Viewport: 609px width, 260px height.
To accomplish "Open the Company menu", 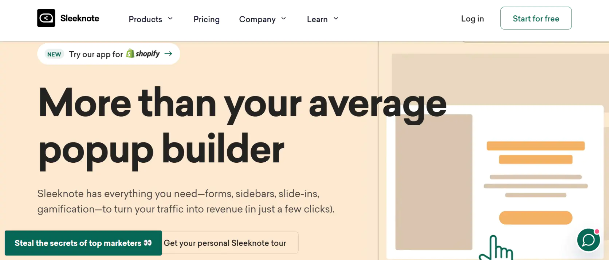I will [257, 19].
